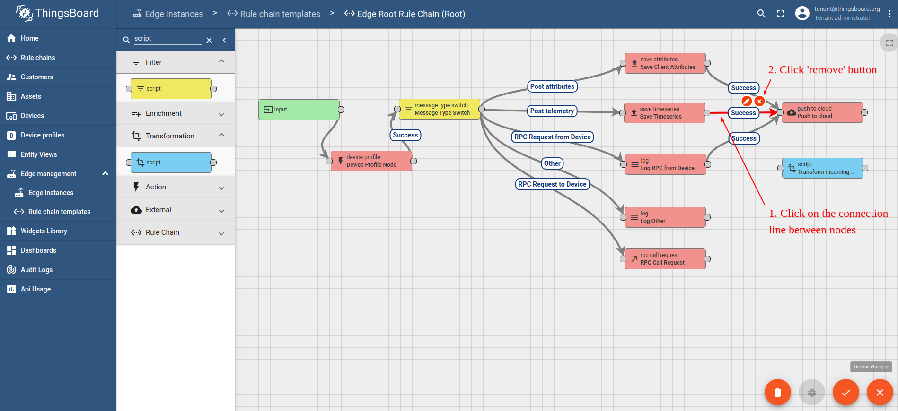Select the yellow Filter script node
This screenshot has height=411, width=898.
(x=171, y=89)
